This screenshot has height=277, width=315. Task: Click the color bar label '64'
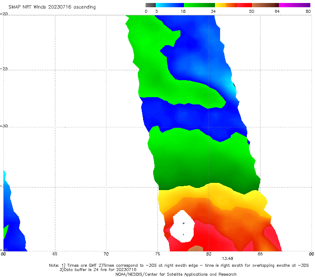coord(277,12)
